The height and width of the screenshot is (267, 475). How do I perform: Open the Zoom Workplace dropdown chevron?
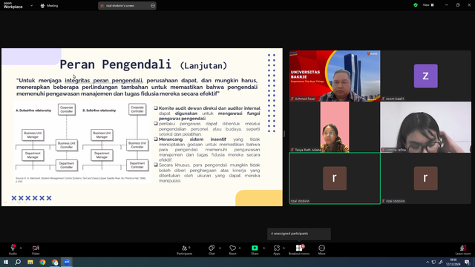coord(31,5)
